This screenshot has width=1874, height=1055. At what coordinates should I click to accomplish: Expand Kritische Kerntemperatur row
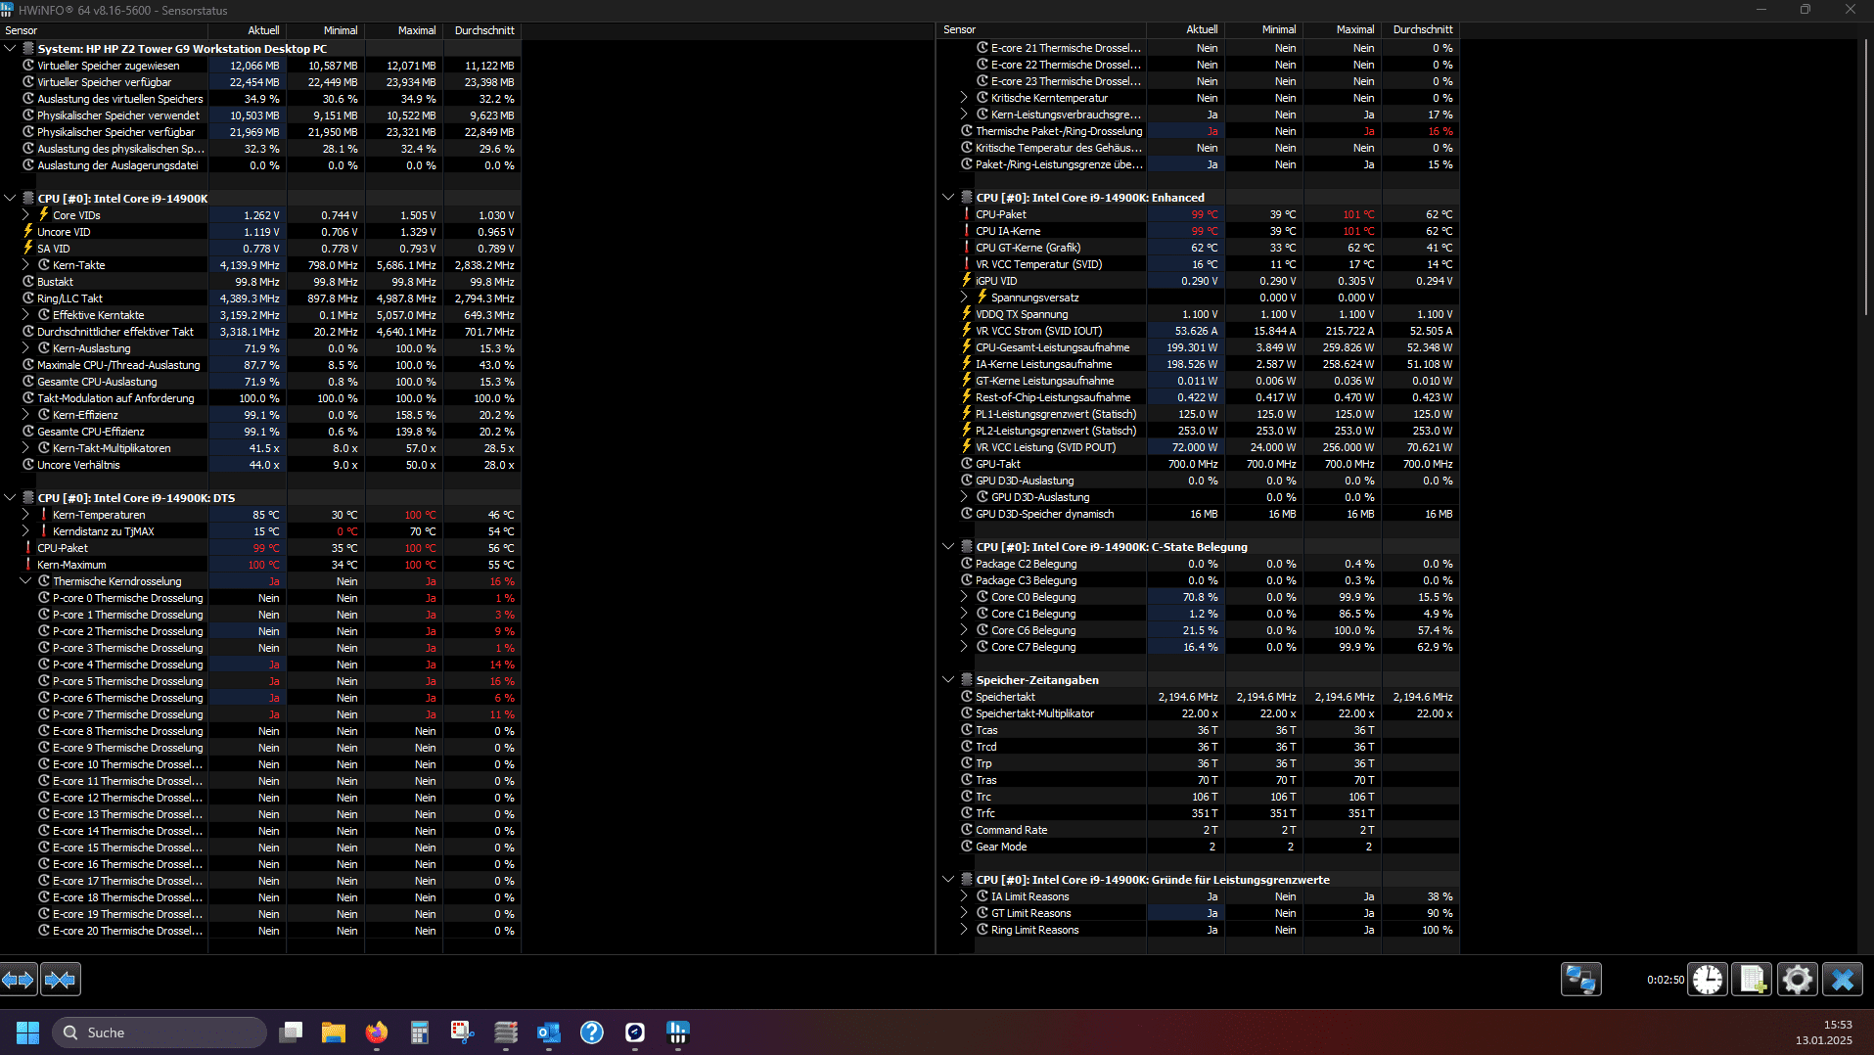coord(964,98)
